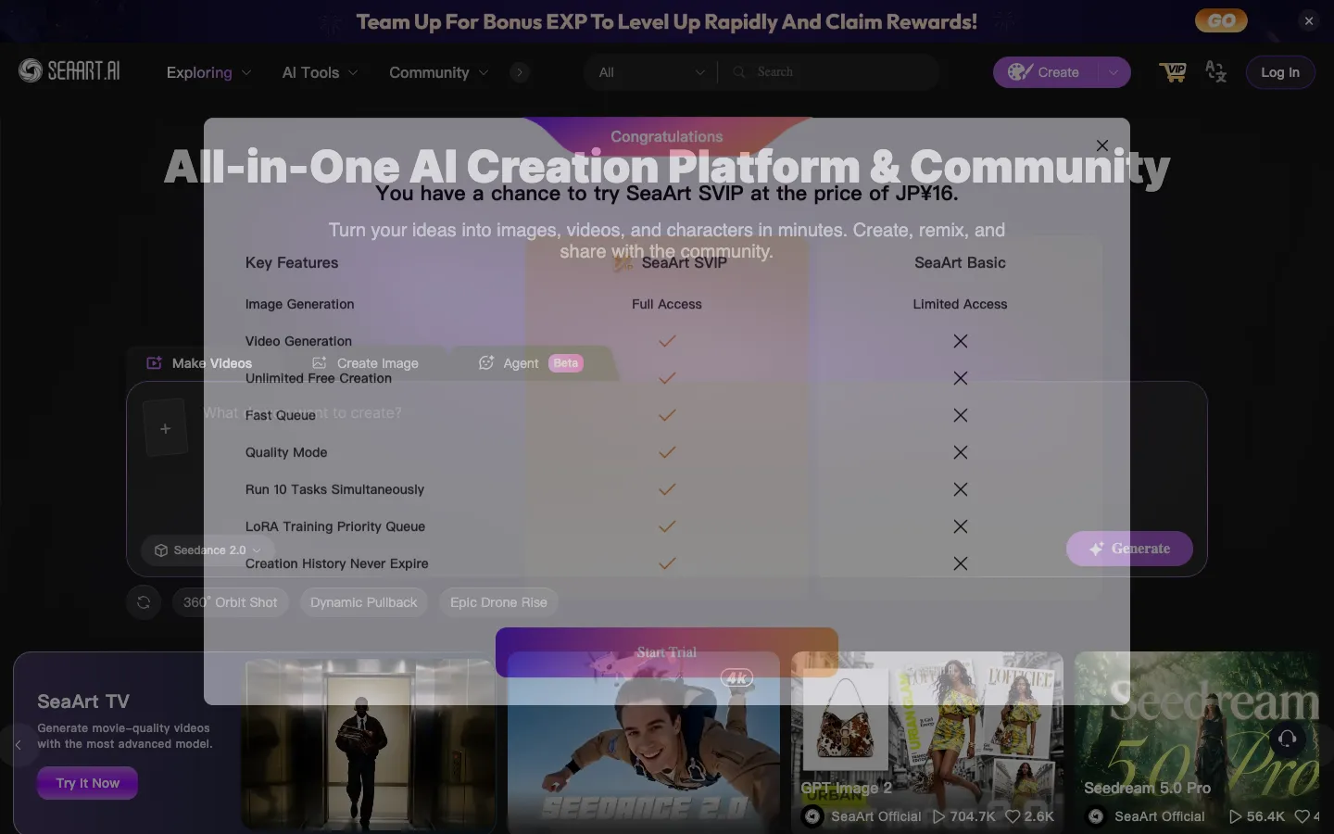Click the GO button in banner

pos(1221,20)
